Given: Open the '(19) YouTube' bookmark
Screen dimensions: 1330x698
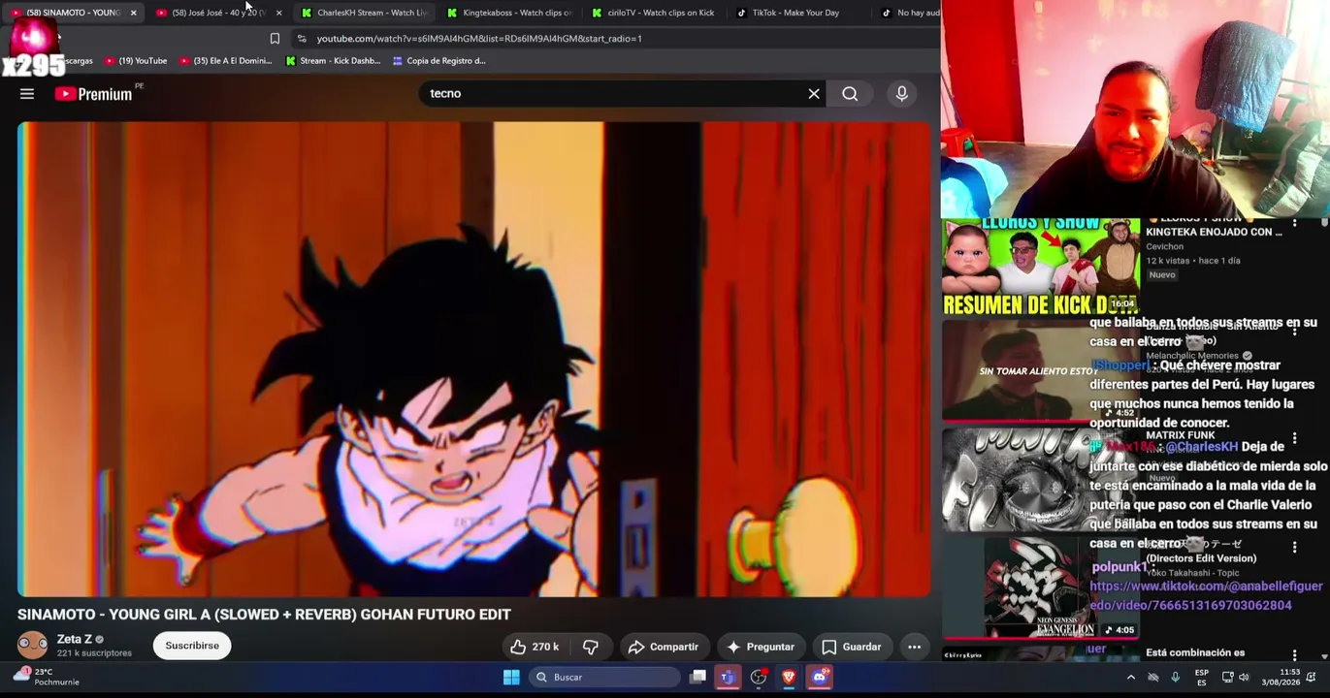Looking at the screenshot, I should [x=136, y=61].
